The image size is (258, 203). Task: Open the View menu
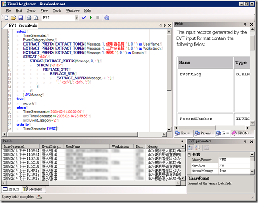click(x=44, y=11)
